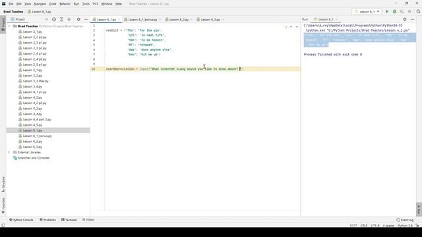Open the Terminal tool window
422x237 pixels.
tap(69, 220)
